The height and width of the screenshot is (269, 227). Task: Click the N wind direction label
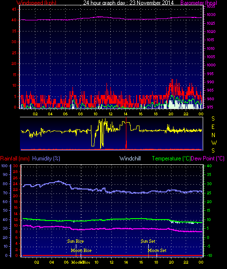point(213,135)
